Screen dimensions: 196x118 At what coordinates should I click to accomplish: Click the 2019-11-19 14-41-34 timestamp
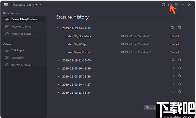point(77,28)
